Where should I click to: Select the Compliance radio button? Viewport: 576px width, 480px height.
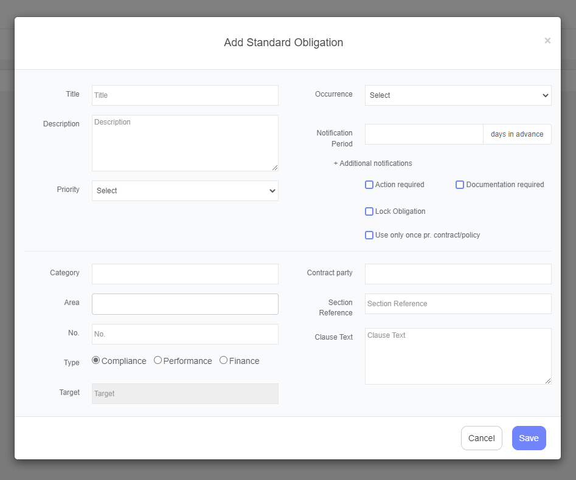pyautogui.click(x=96, y=360)
